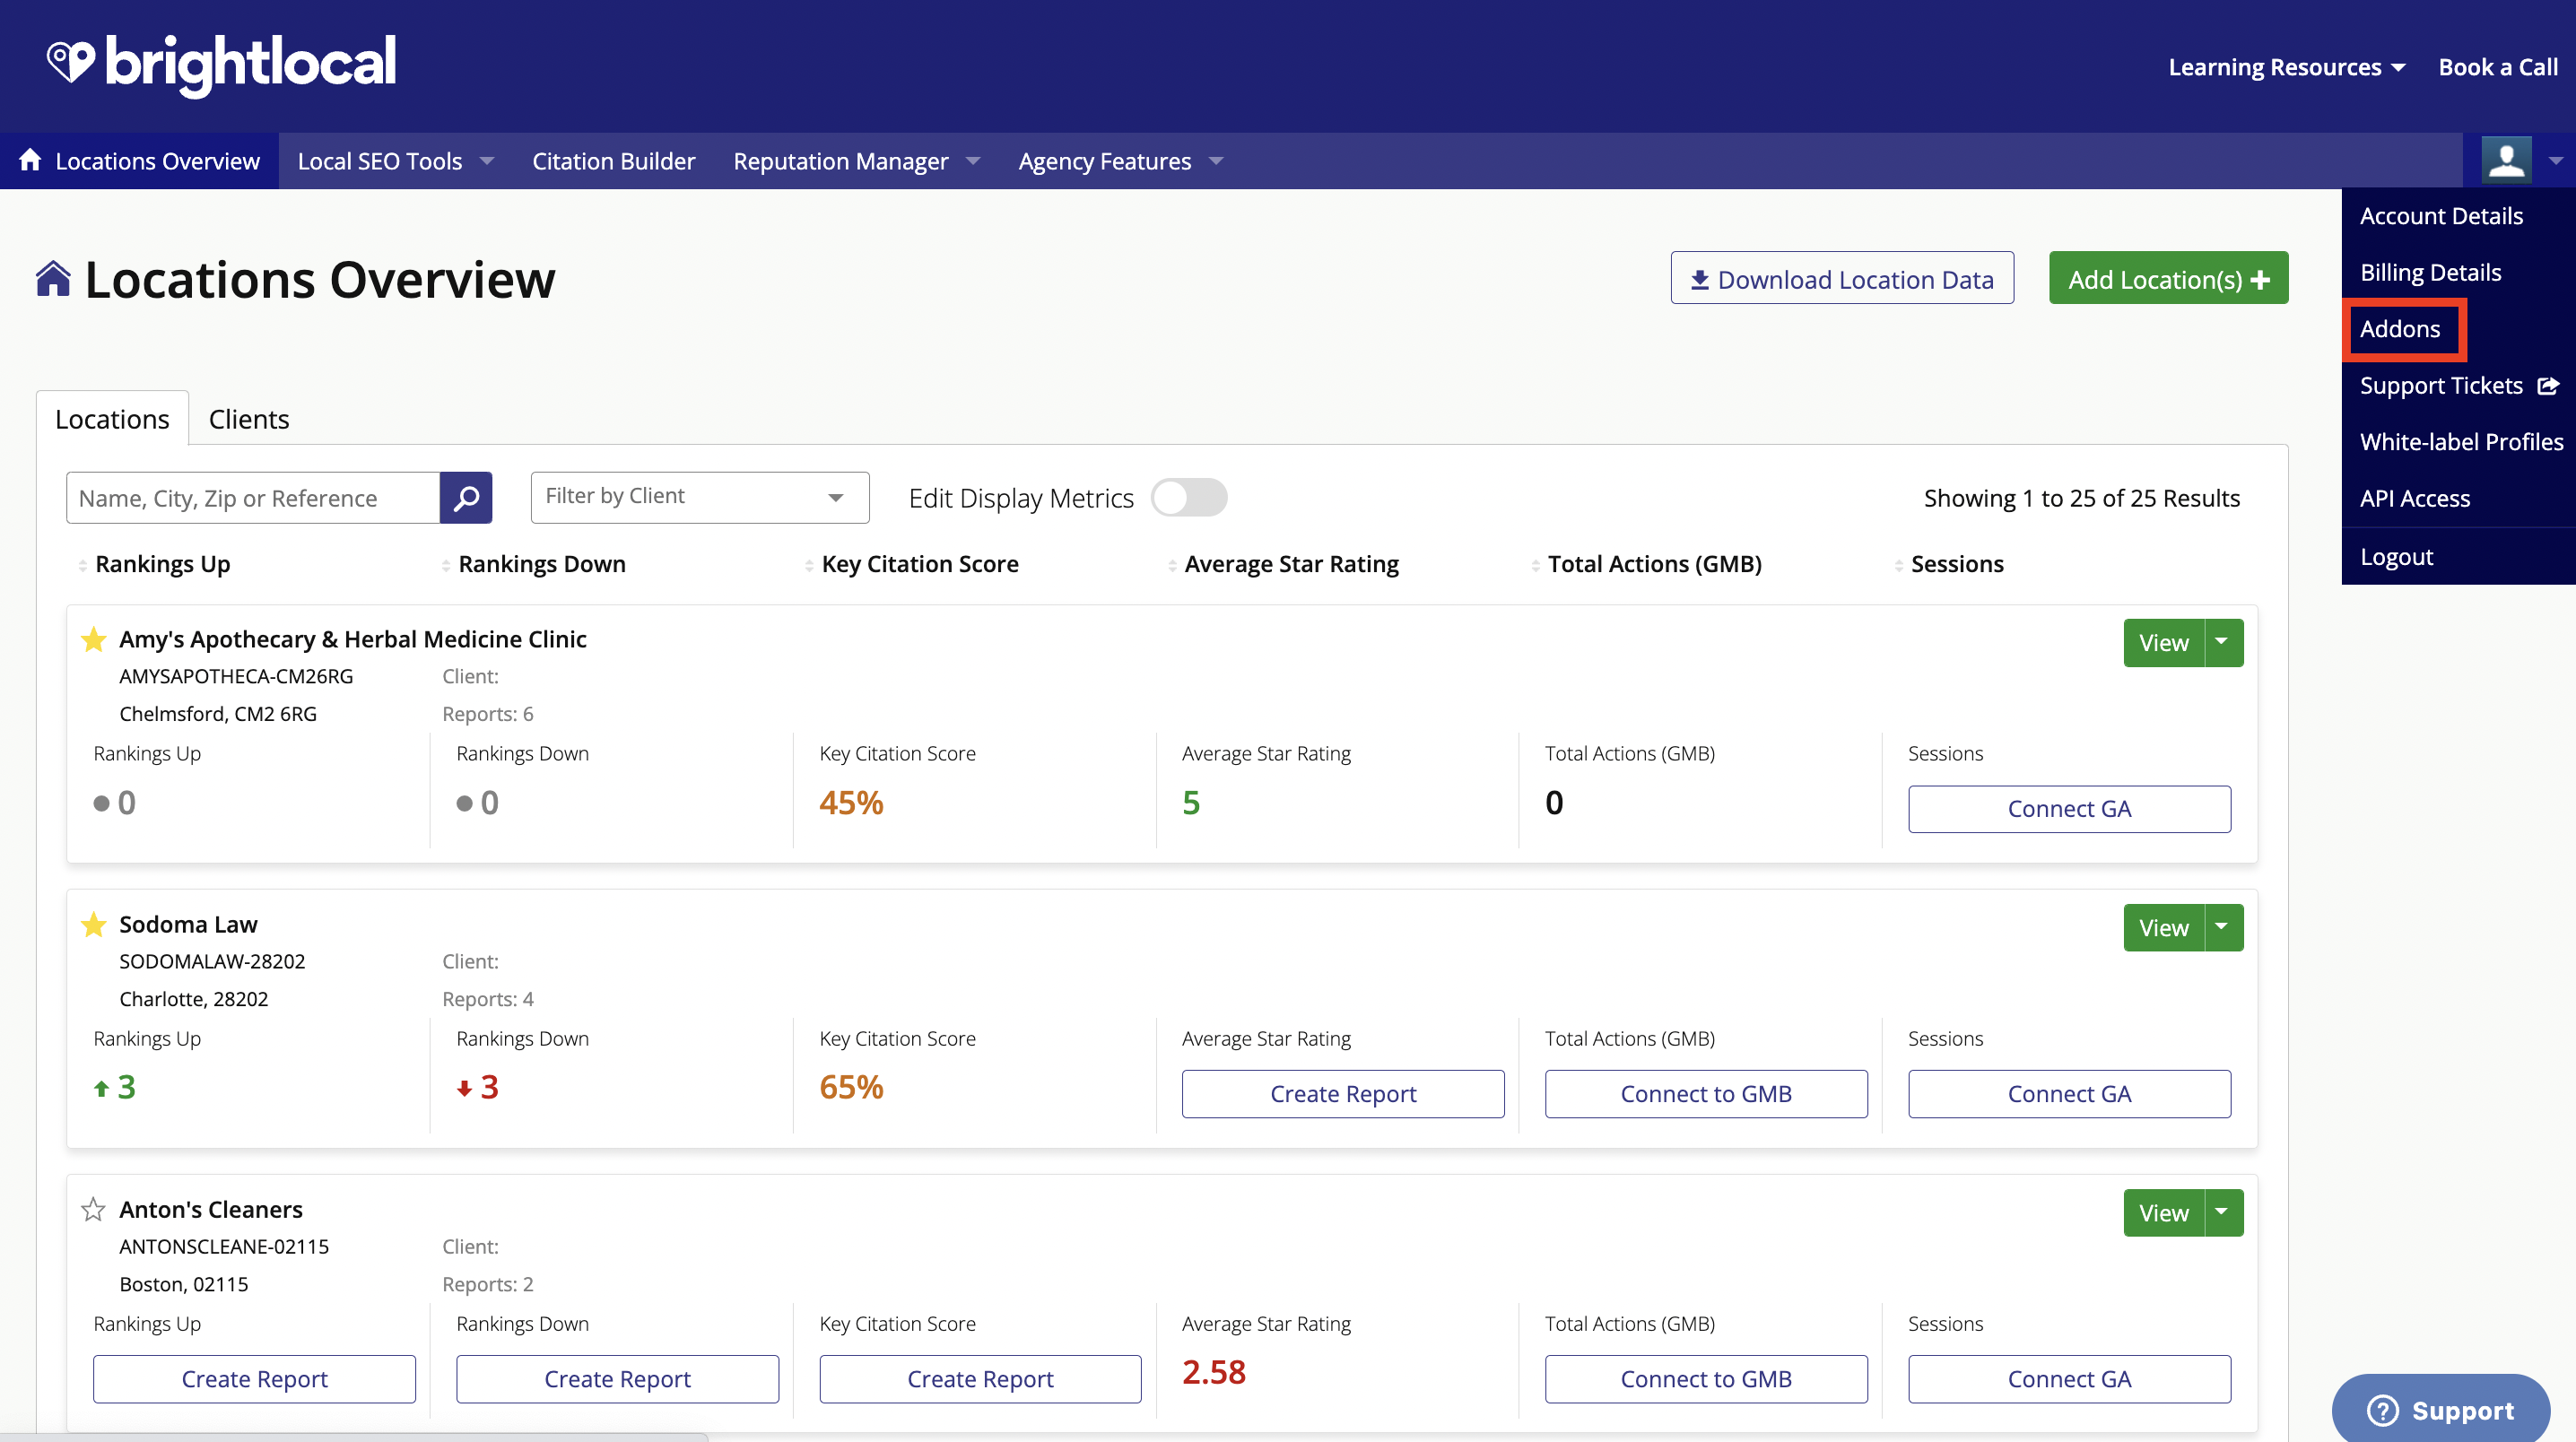Click the Book a Call link
2576x1442 pixels.
[x=2498, y=67]
